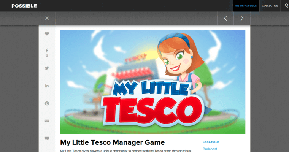Viewport: 289px width, 152px height.
Task: Switch to the Inside Possible tab
Action: pyautogui.click(x=246, y=6)
